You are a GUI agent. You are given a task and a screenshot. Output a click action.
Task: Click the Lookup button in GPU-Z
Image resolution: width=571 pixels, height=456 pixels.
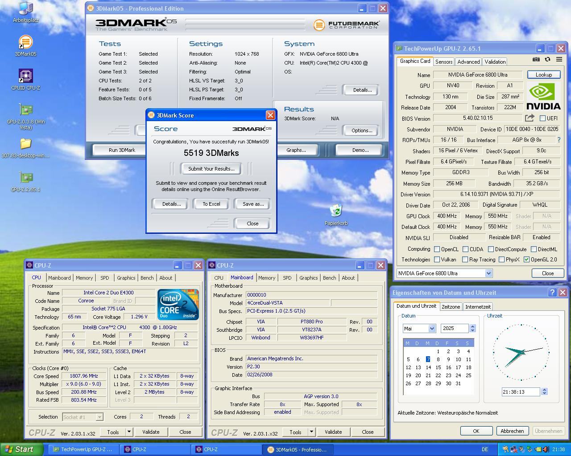pyautogui.click(x=543, y=75)
